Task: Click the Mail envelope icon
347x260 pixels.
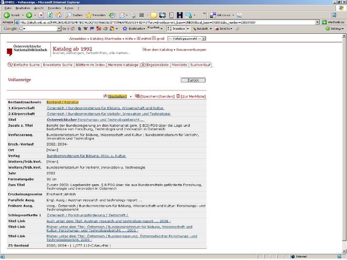Action: click(x=122, y=15)
